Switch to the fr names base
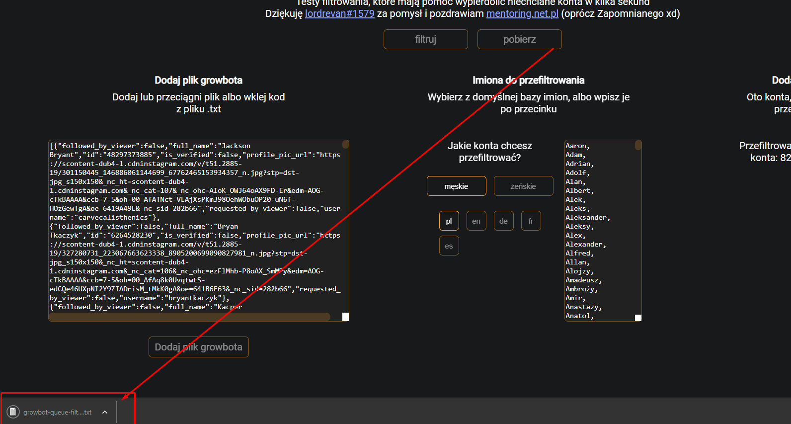The width and height of the screenshot is (791, 424). click(x=531, y=221)
